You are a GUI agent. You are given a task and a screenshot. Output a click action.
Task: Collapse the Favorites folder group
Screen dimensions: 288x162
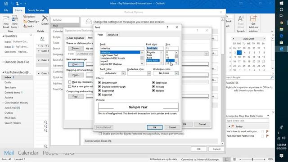click(x=3, y=36)
